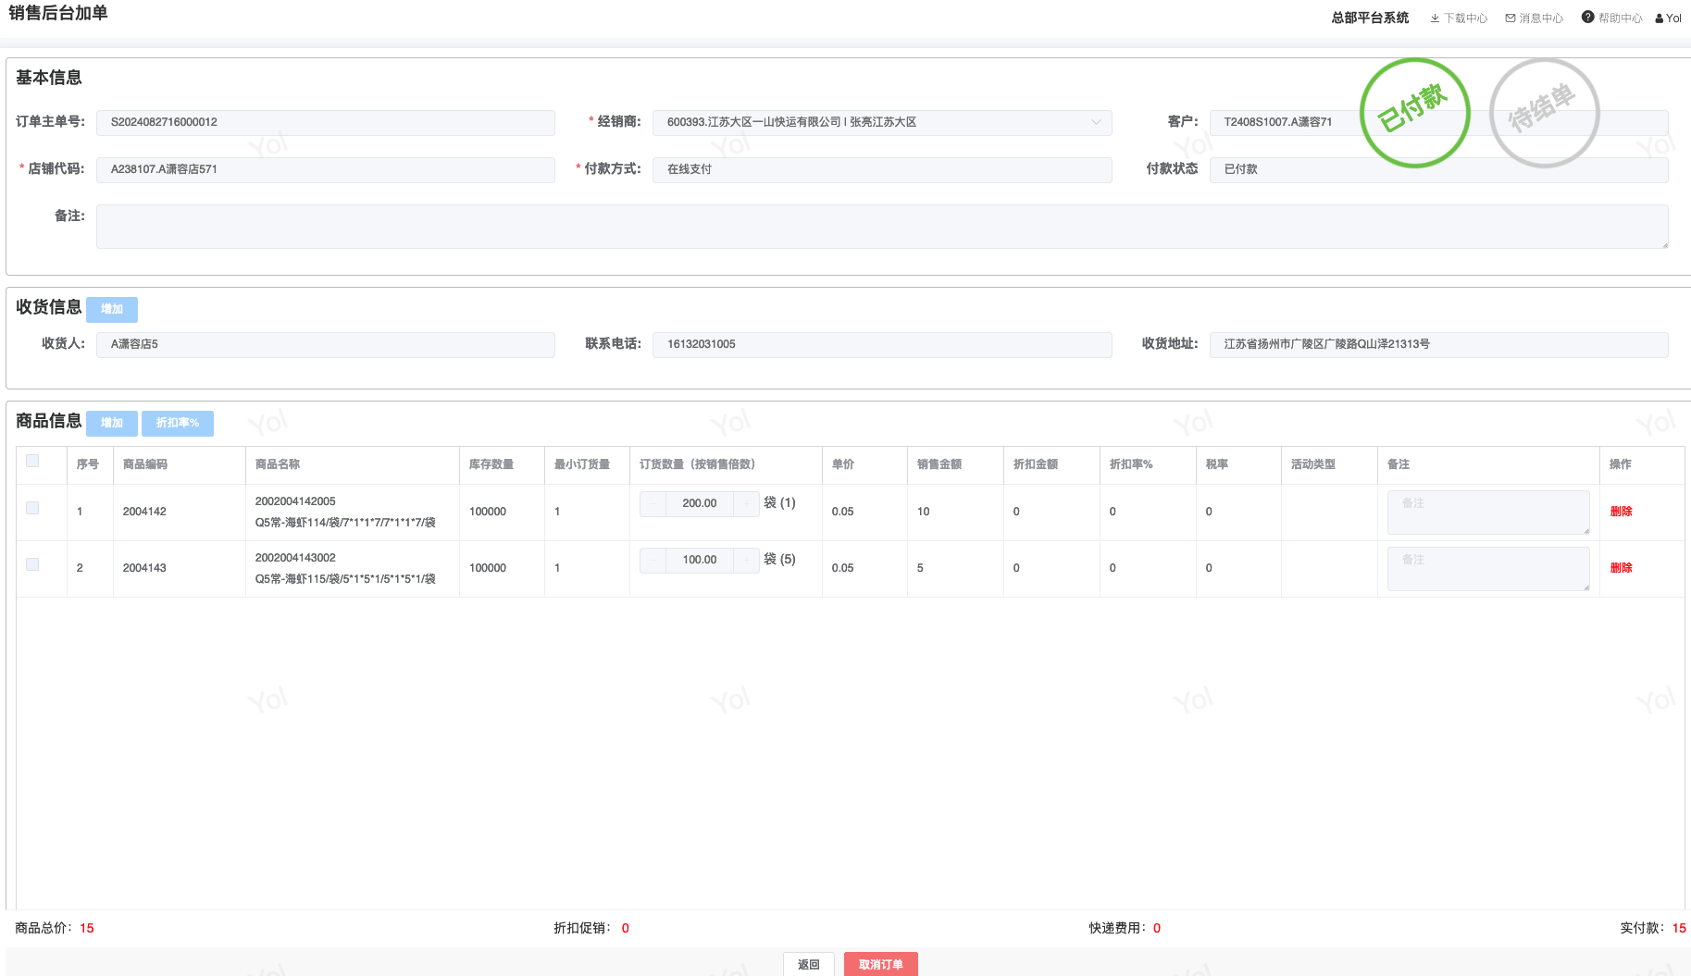This screenshot has height=976, width=1691.
Task: Open the 下载中心 download center
Action: click(x=1459, y=19)
